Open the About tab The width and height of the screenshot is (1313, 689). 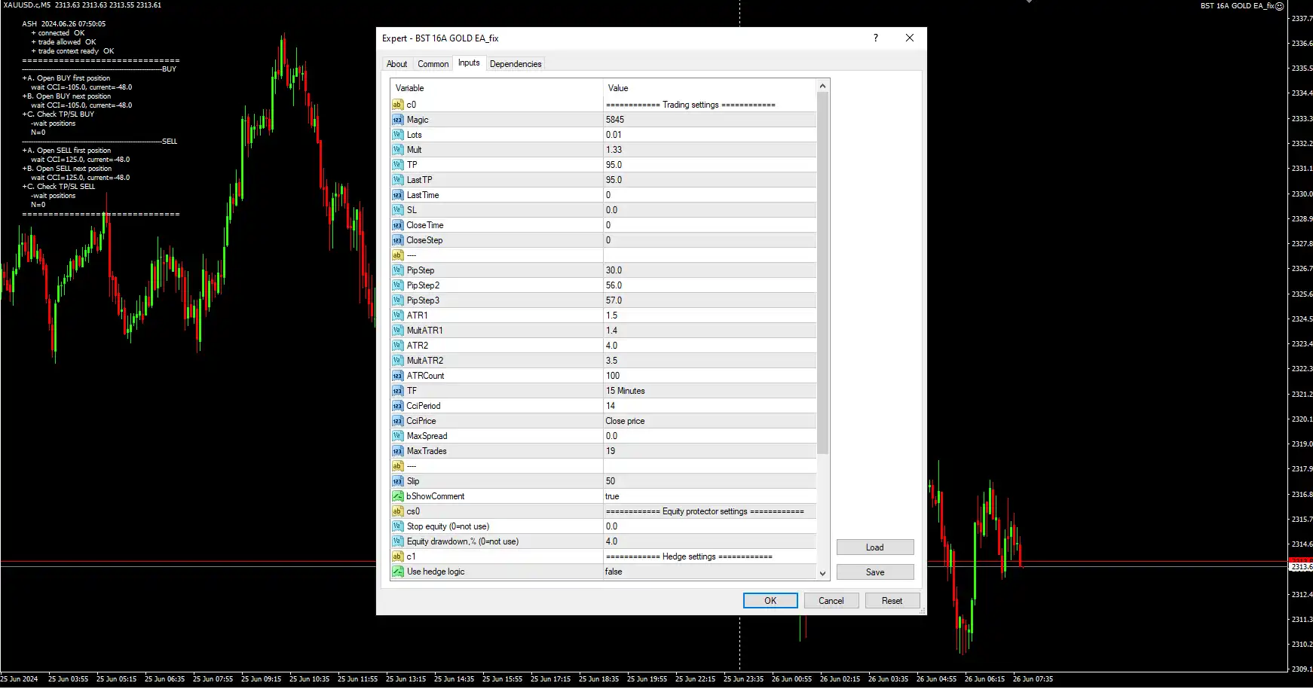(396, 64)
